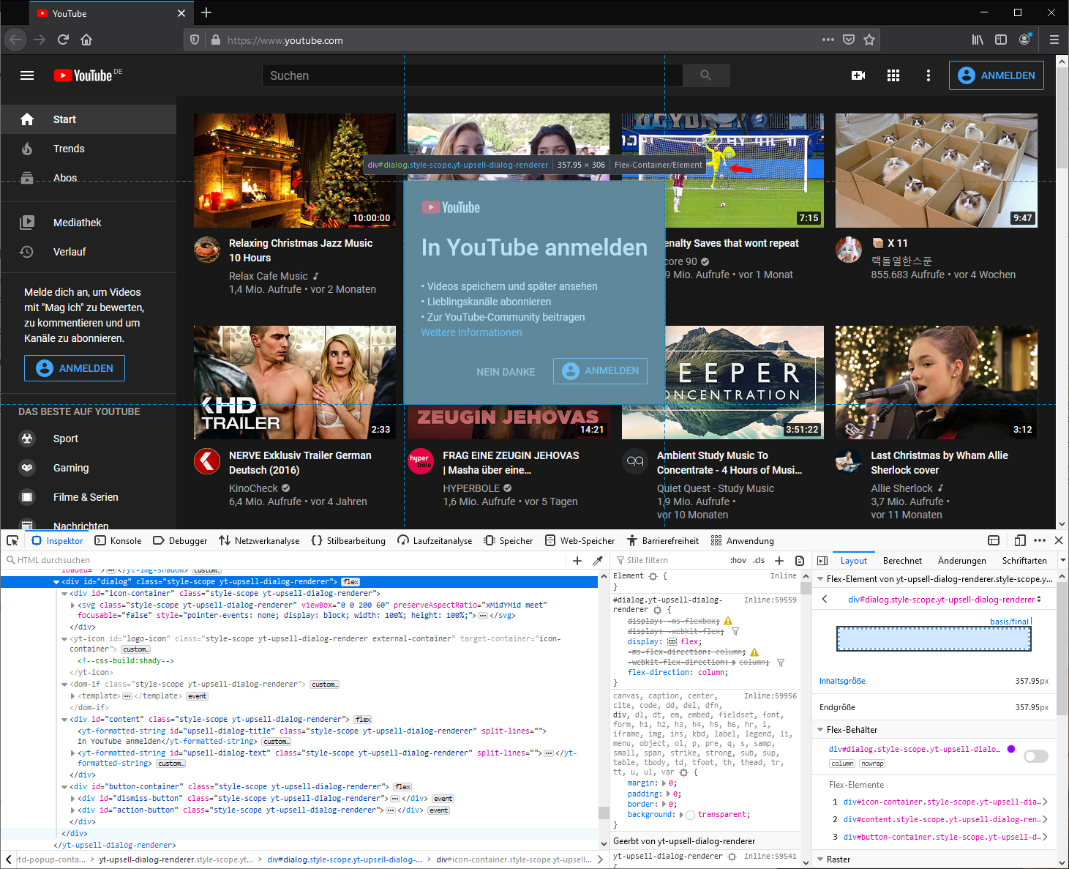Open Relaxing Christmas Jazz Music thumbnail
This screenshot has width=1069, height=869.
tap(294, 171)
